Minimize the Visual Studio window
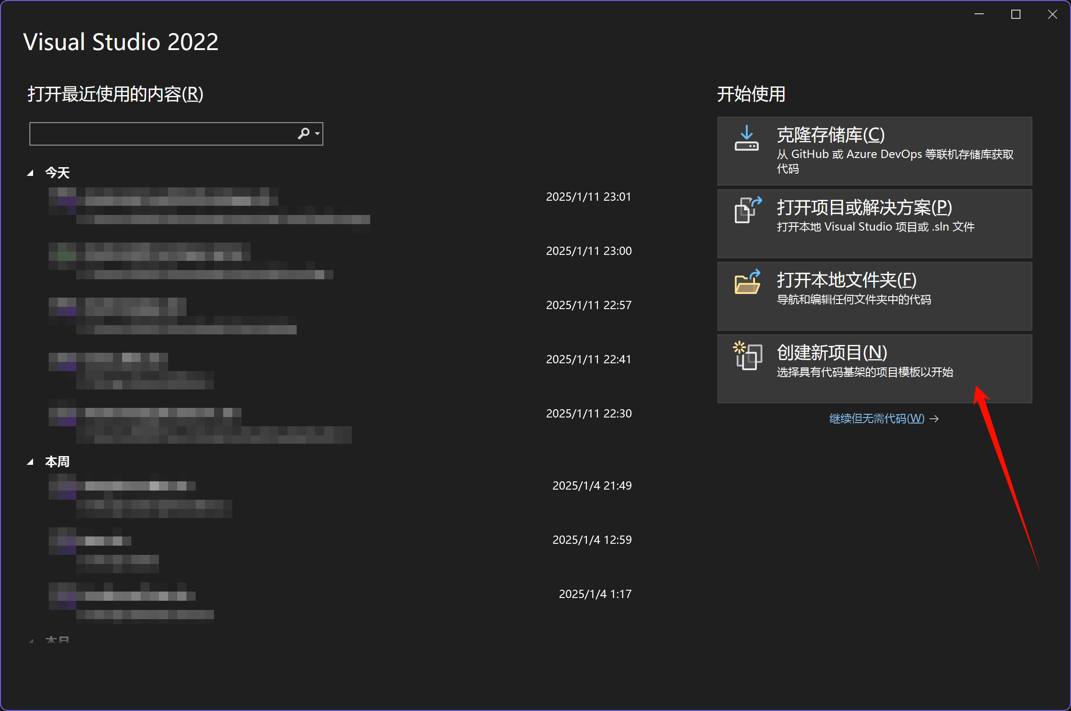 point(979,14)
